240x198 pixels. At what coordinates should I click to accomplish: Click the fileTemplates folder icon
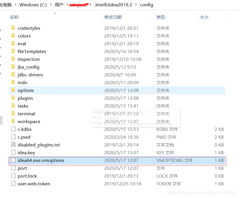pyautogui.click(x=13, y=51)
